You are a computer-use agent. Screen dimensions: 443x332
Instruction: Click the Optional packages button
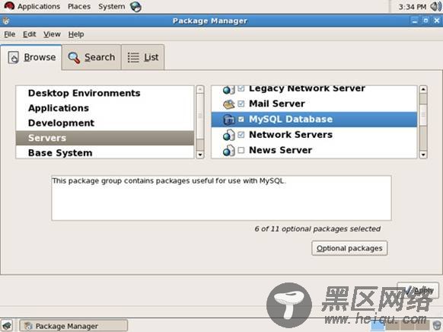pos(349,248)
